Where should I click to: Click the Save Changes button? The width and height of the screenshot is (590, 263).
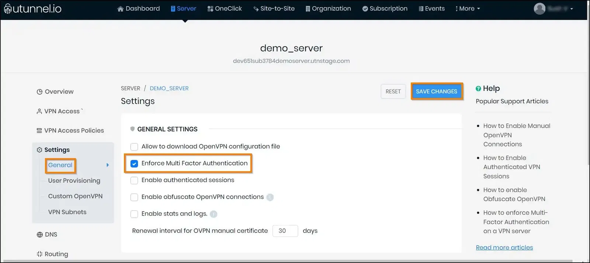(x=437, y=92)
